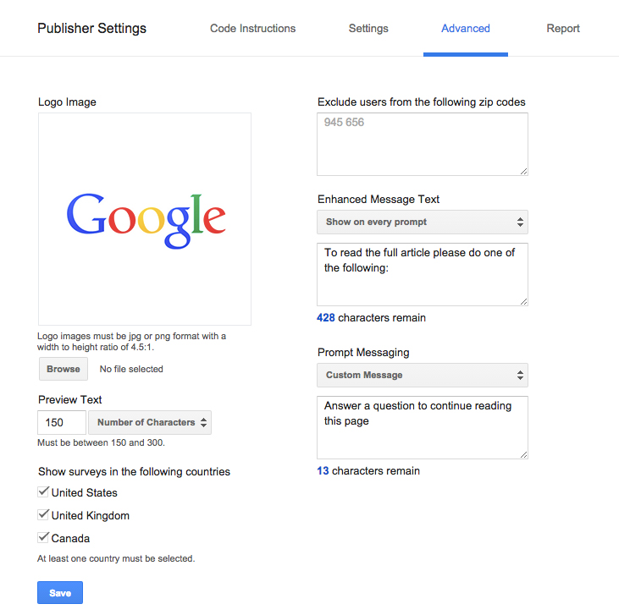Click the No file selected text
This screenshot has height=615, width=619.
(131, 369)
